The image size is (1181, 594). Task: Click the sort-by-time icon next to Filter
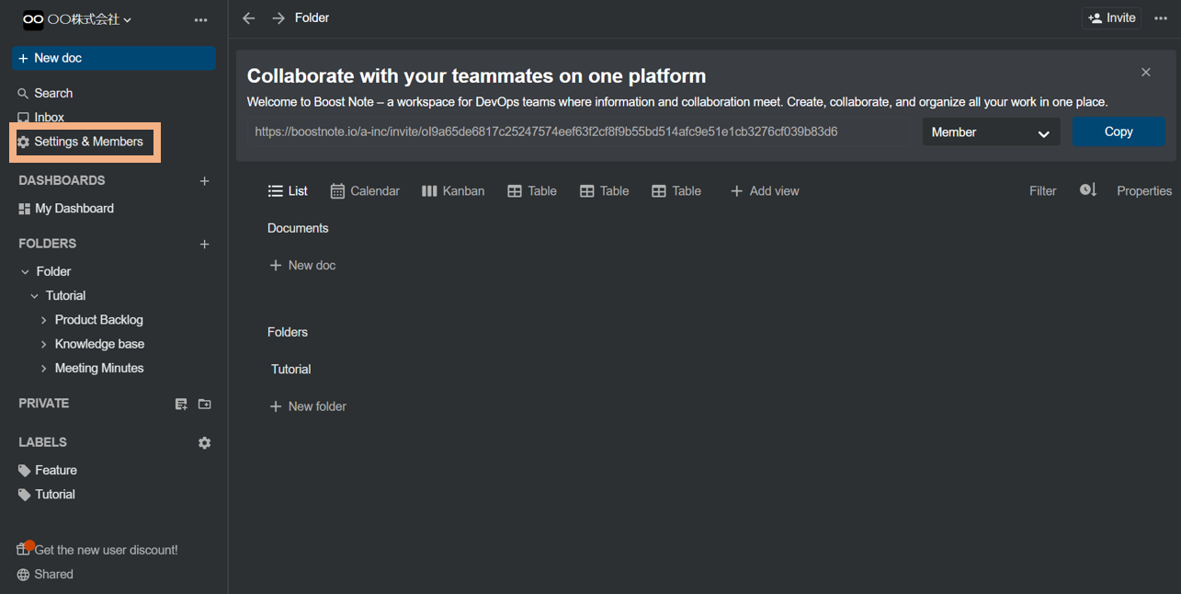click(x=1088, y=190)
